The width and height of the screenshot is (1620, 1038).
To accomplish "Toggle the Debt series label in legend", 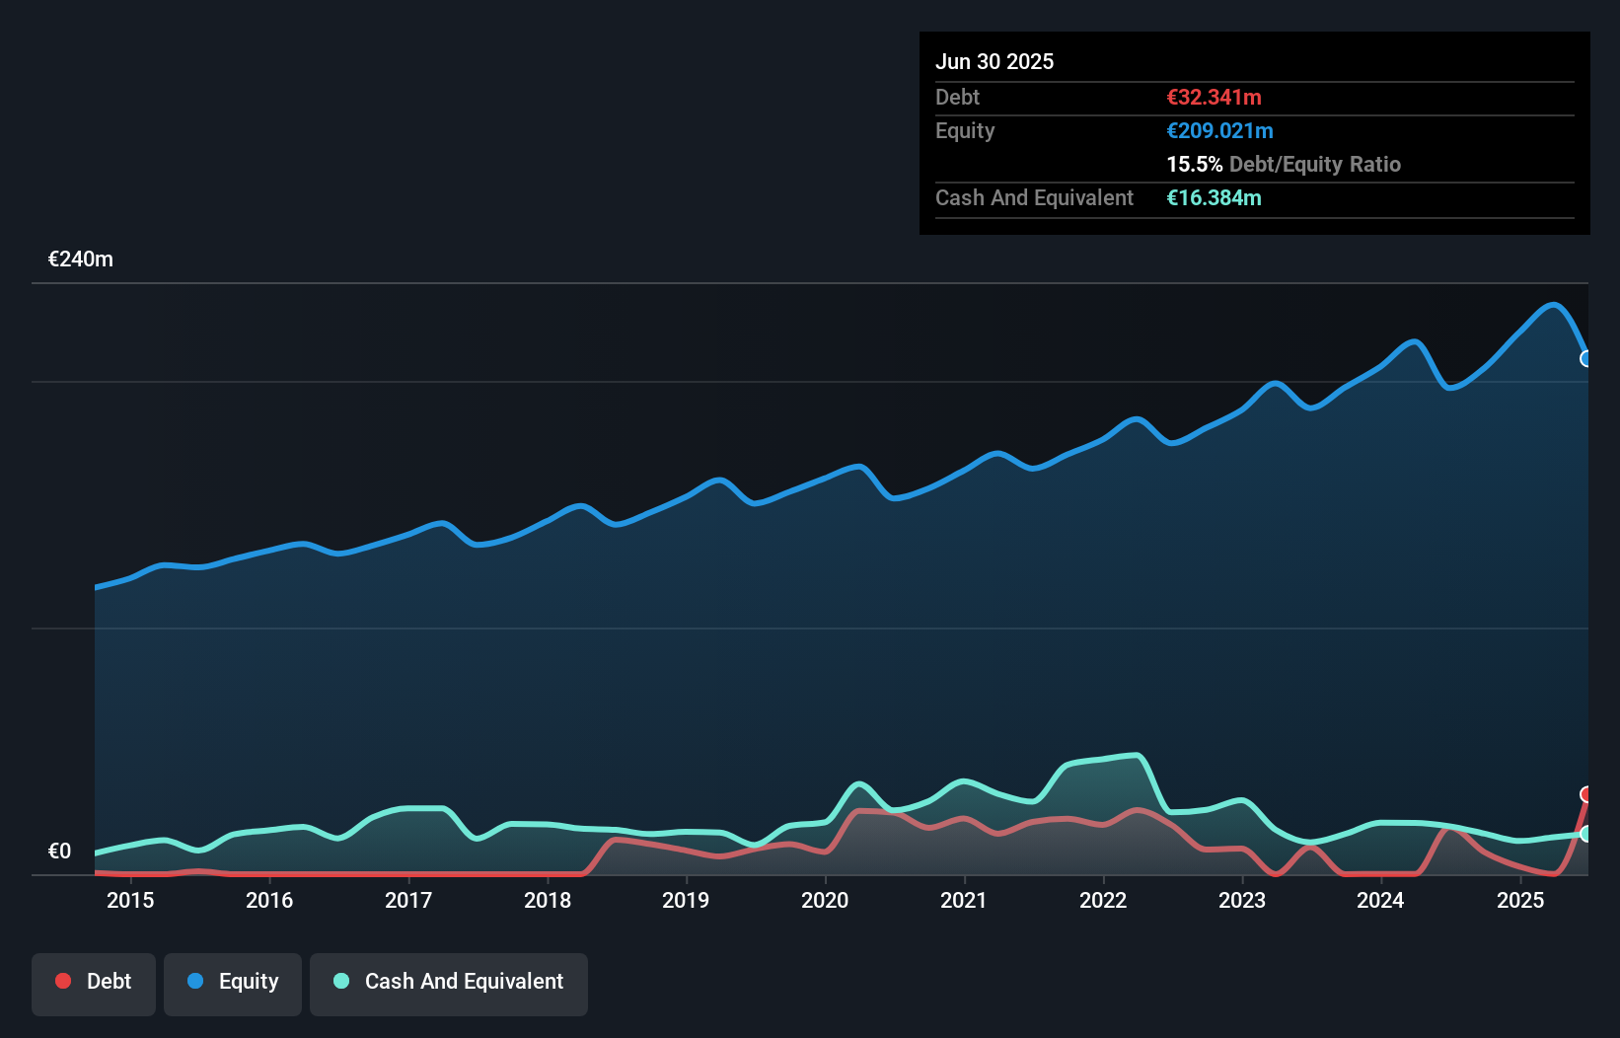I will click(109, 981).
